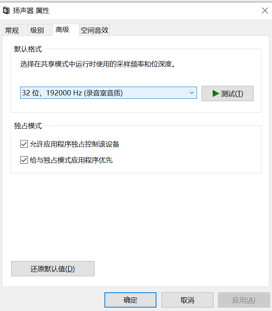Click the 应用(A) button
The height and width of the screenshot is (311, 272).
(244, 300)
